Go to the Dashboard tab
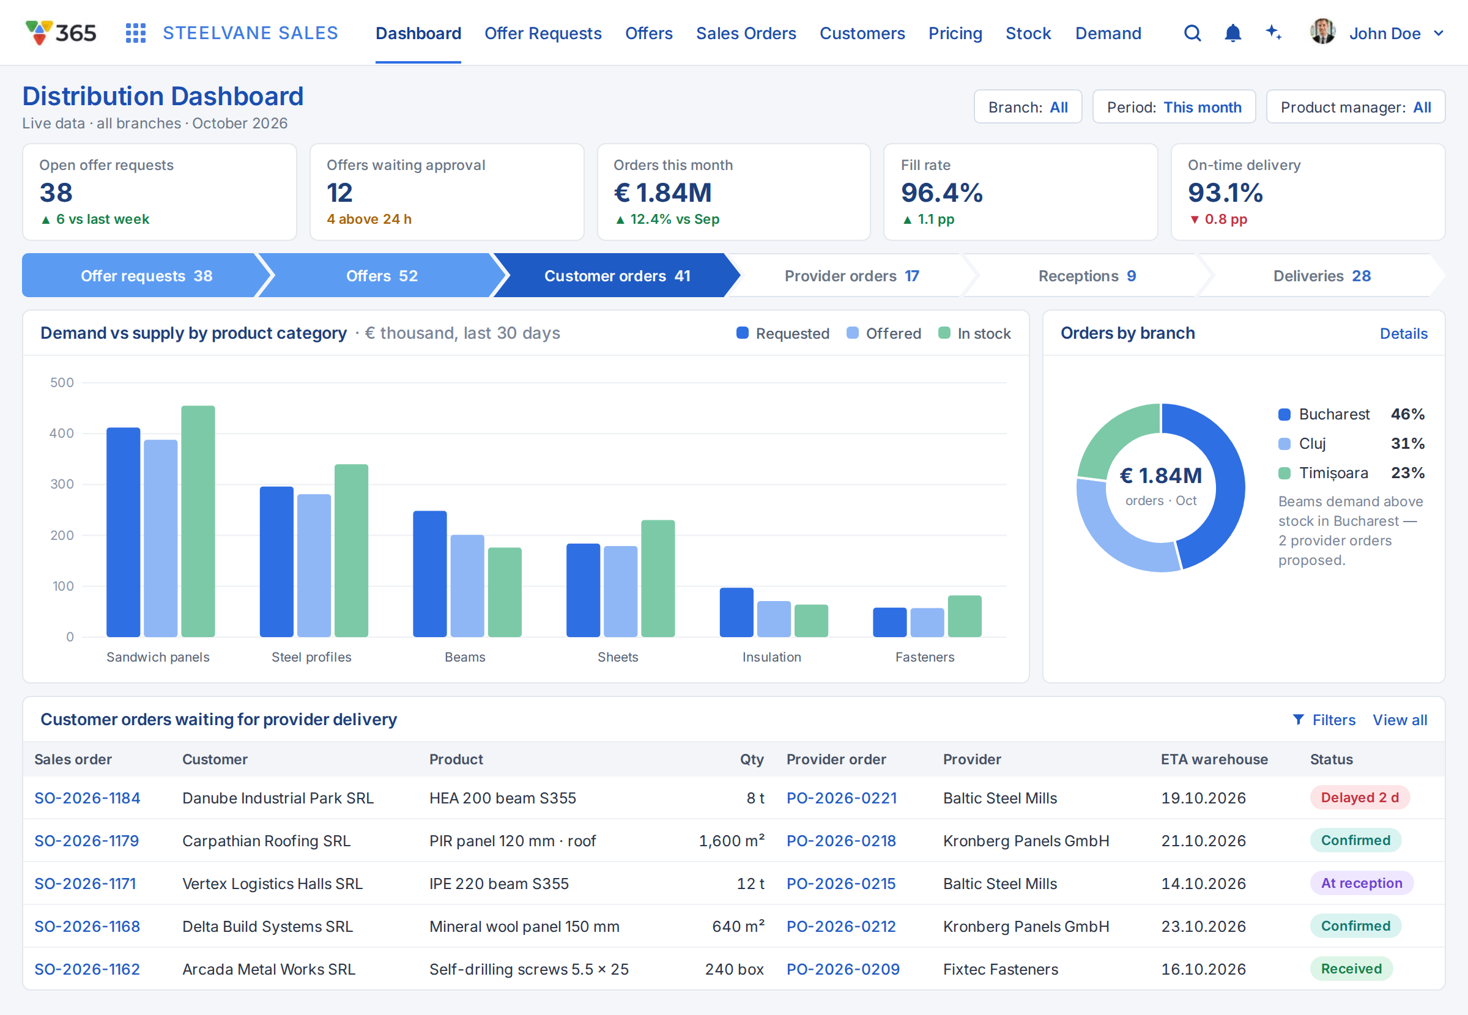The height and width of the screenshot is (1015, 1468). (418, 33)
